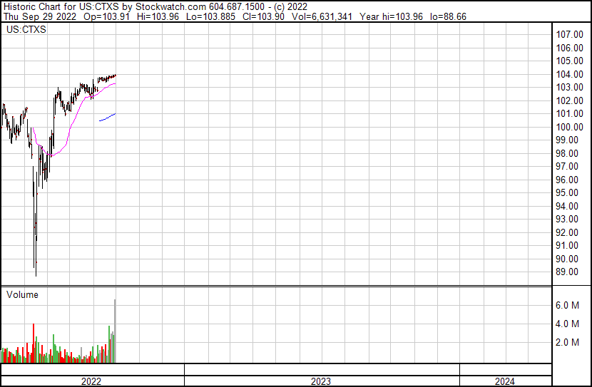Click the Lo=103.885 low value
This screenshot has width=592, height=387.
pos(210,16)
